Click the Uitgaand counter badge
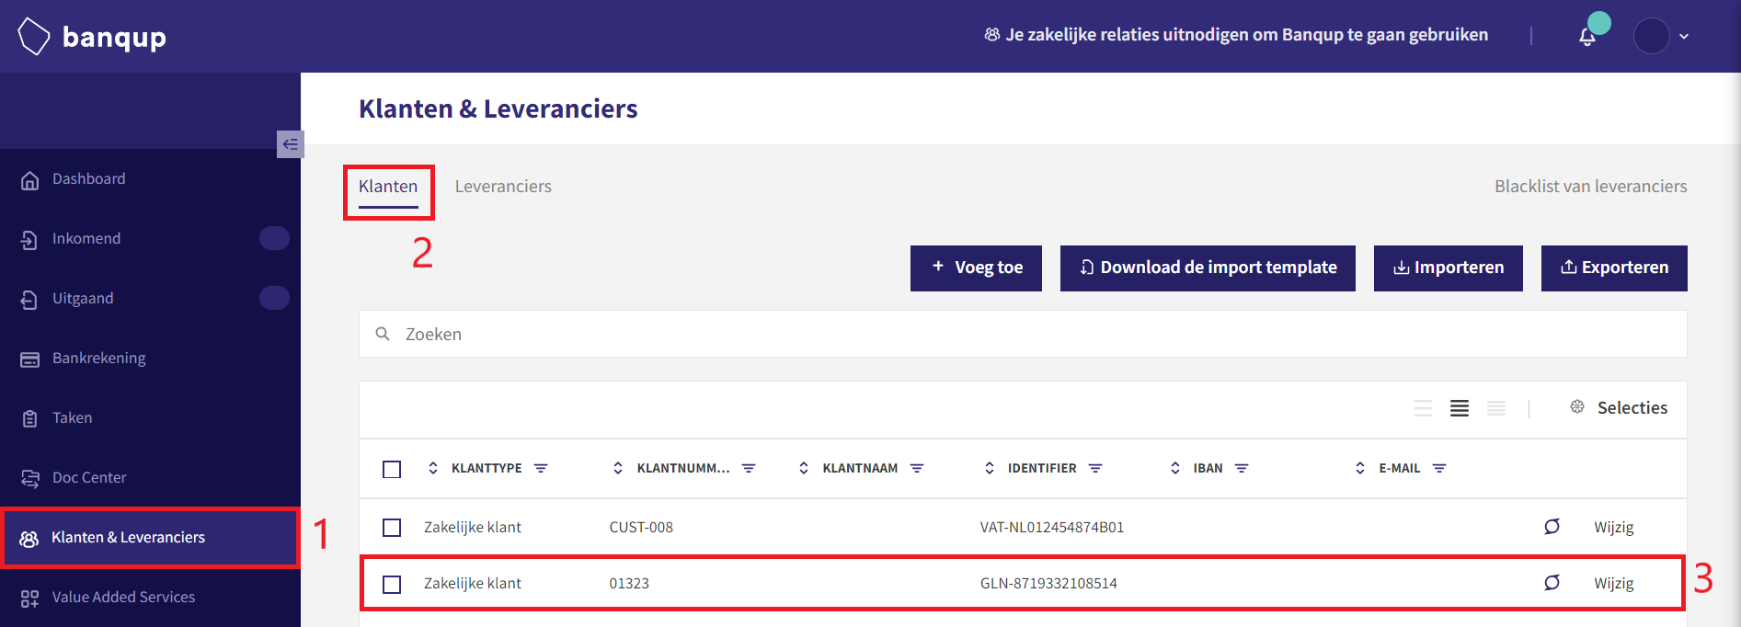 tap(274, 298)
